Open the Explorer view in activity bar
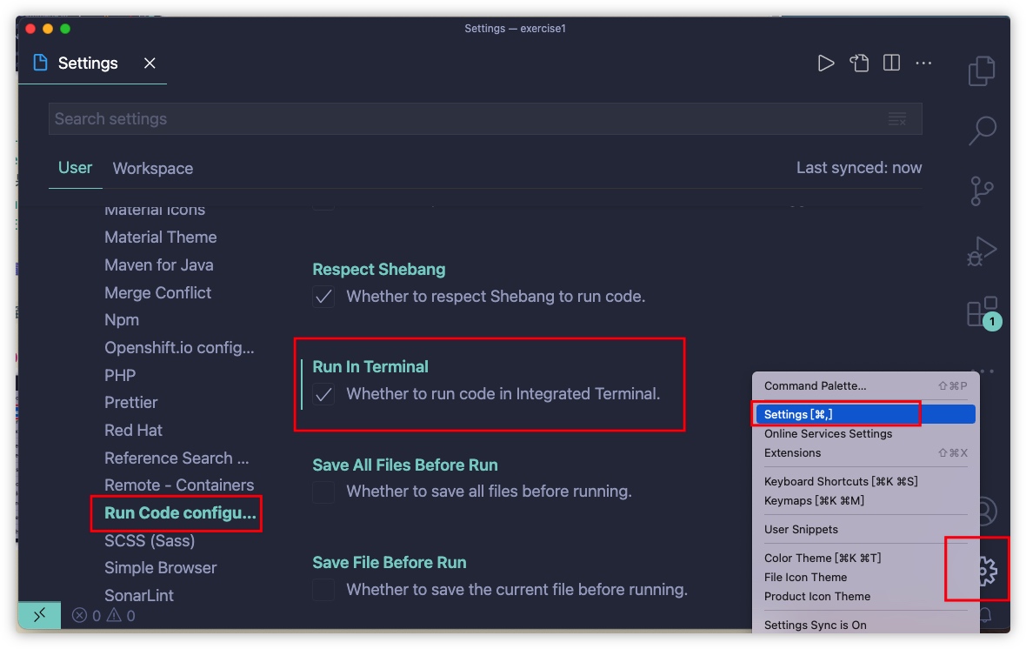Image resolution: width=1026 pixels, height=649 pixels. (982, 71)
